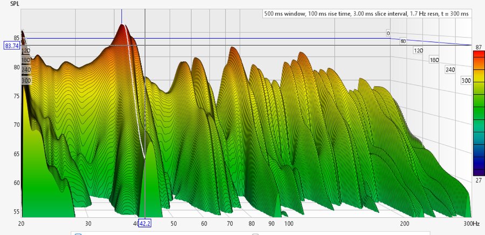The height and width of the screenshot is (235, 485).
Task: Click the SPL axis value 80
Action: [16, 67]
